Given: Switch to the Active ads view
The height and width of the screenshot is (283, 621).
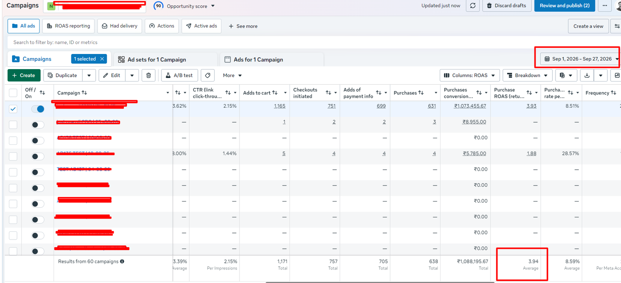Looking at the screenshot, I should (x=201, y=26).
